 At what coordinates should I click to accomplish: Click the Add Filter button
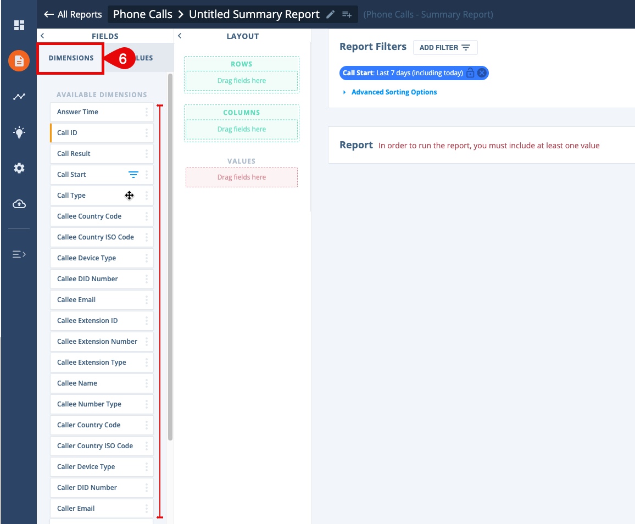point(445,47)
